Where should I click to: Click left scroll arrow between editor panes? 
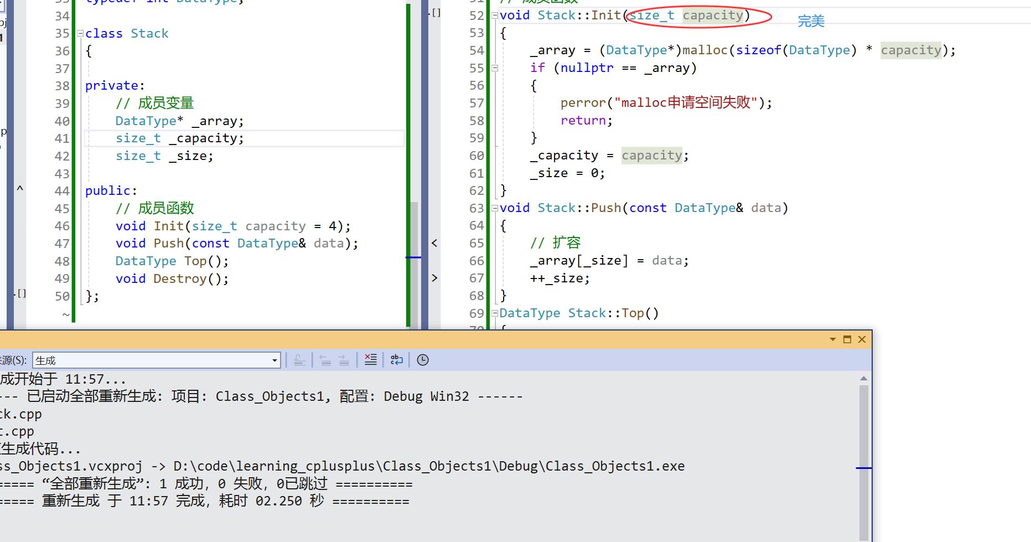click(x=434, y=243)
